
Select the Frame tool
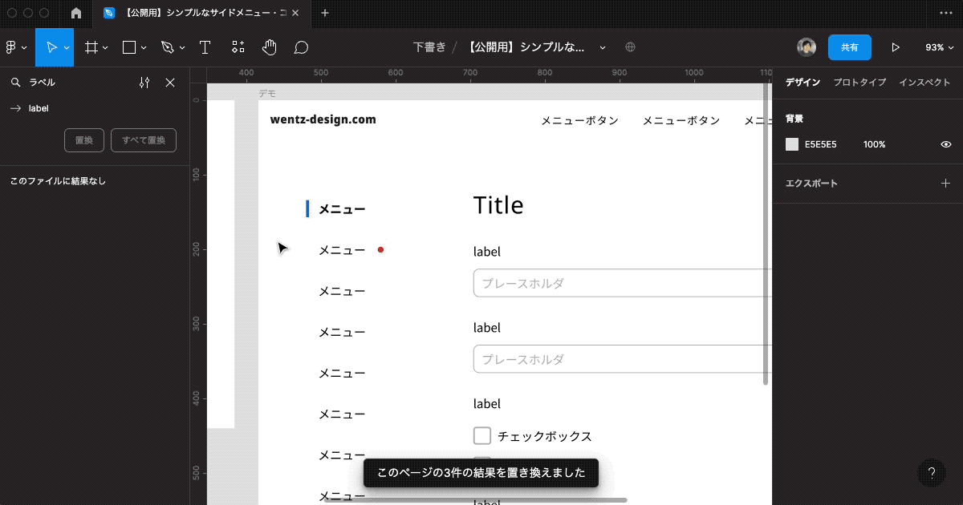91,46
